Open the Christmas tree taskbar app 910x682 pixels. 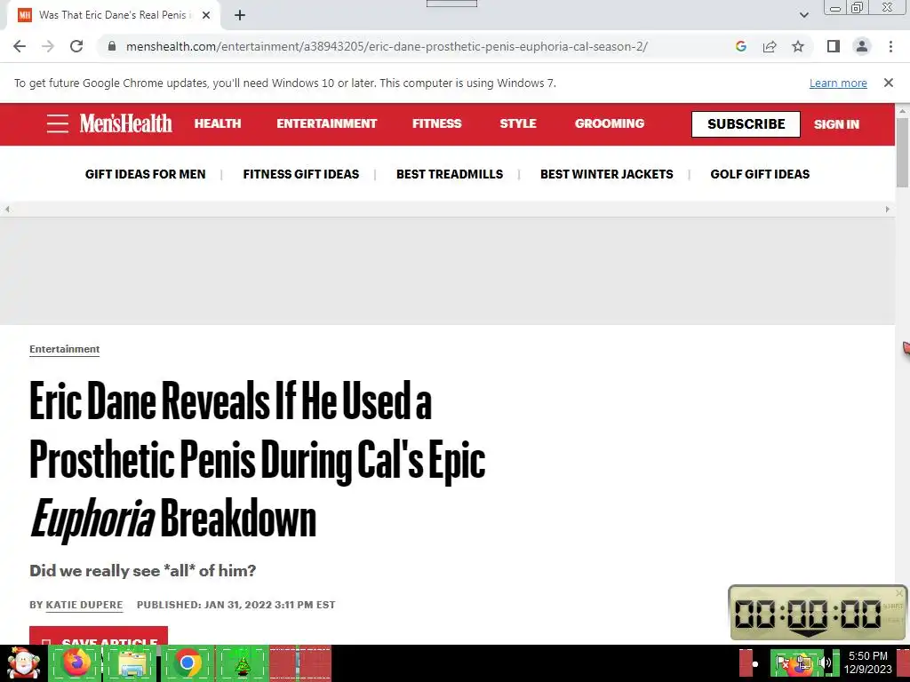pos(243,662)
